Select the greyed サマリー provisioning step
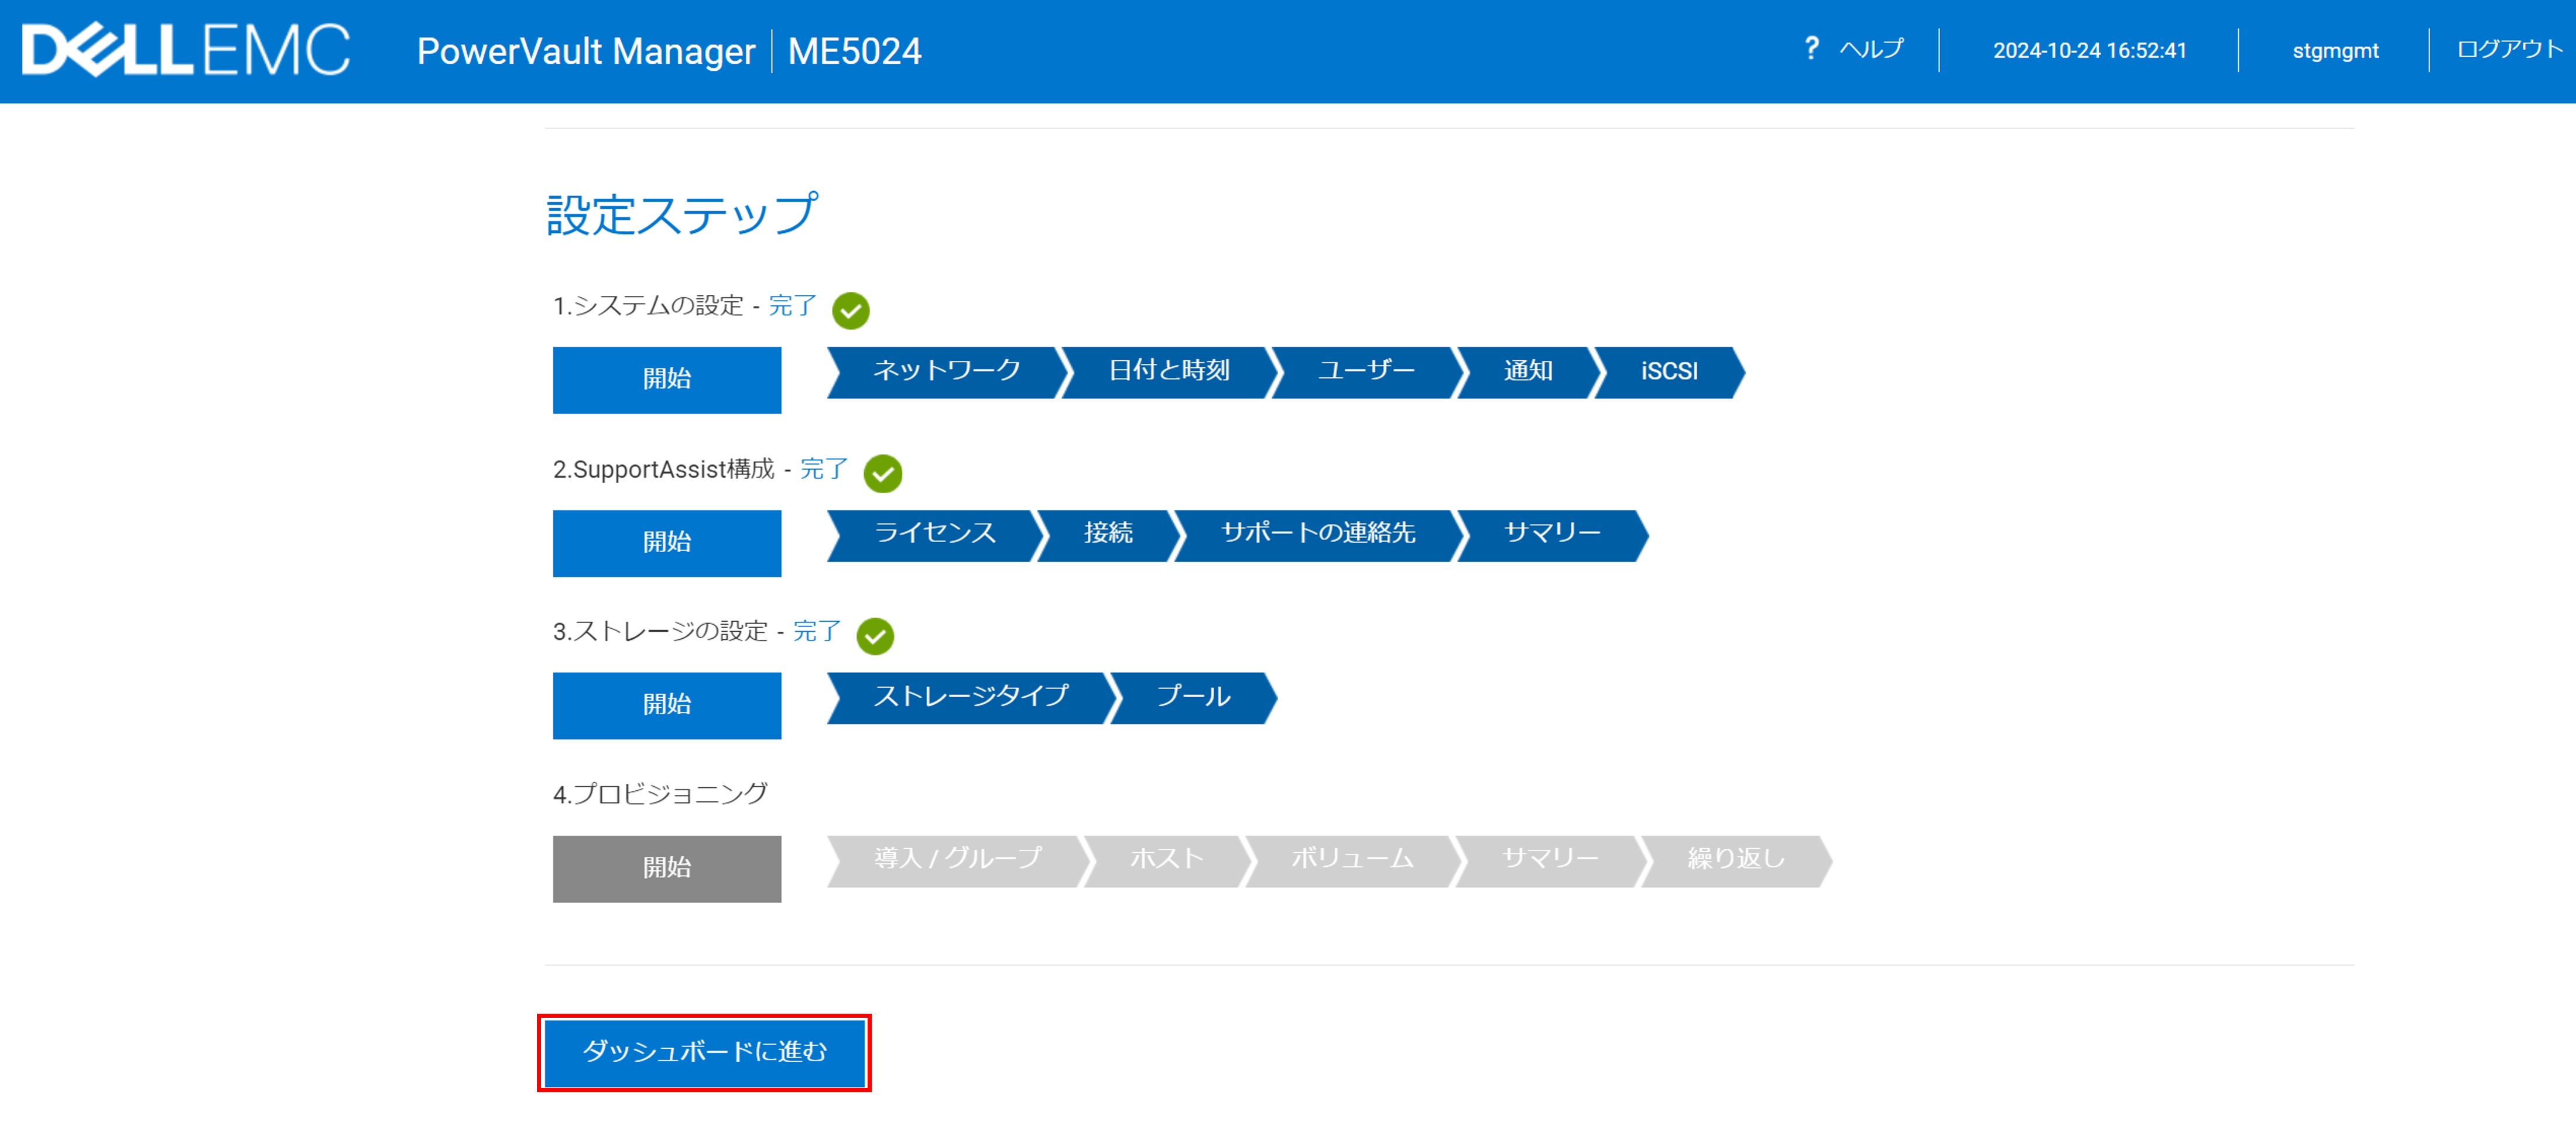Image resolution: width=2576 pixels, height=1133 pixels. (1550, 860)
